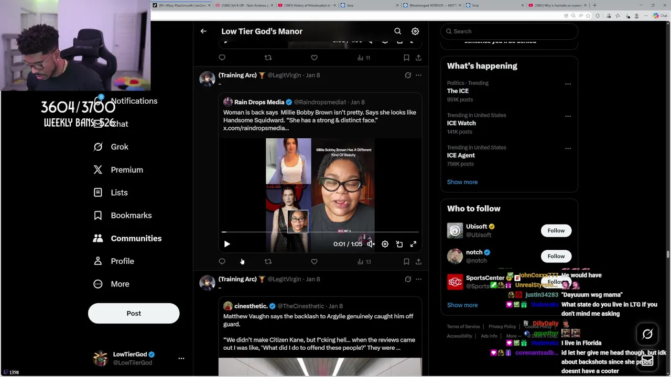This screenshot has width=671, height=377.
Task: Enter fullscreen on the Rain Drops video
Action: 413,244
